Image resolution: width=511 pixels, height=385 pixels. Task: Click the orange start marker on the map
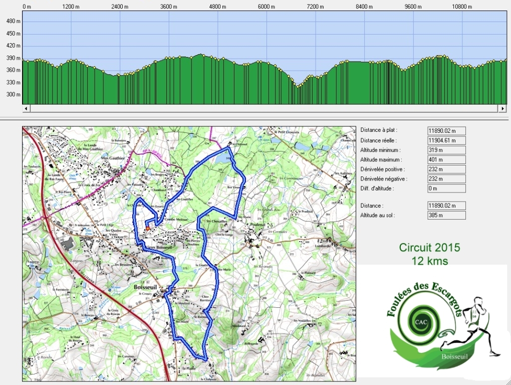[x=148, y=228]
